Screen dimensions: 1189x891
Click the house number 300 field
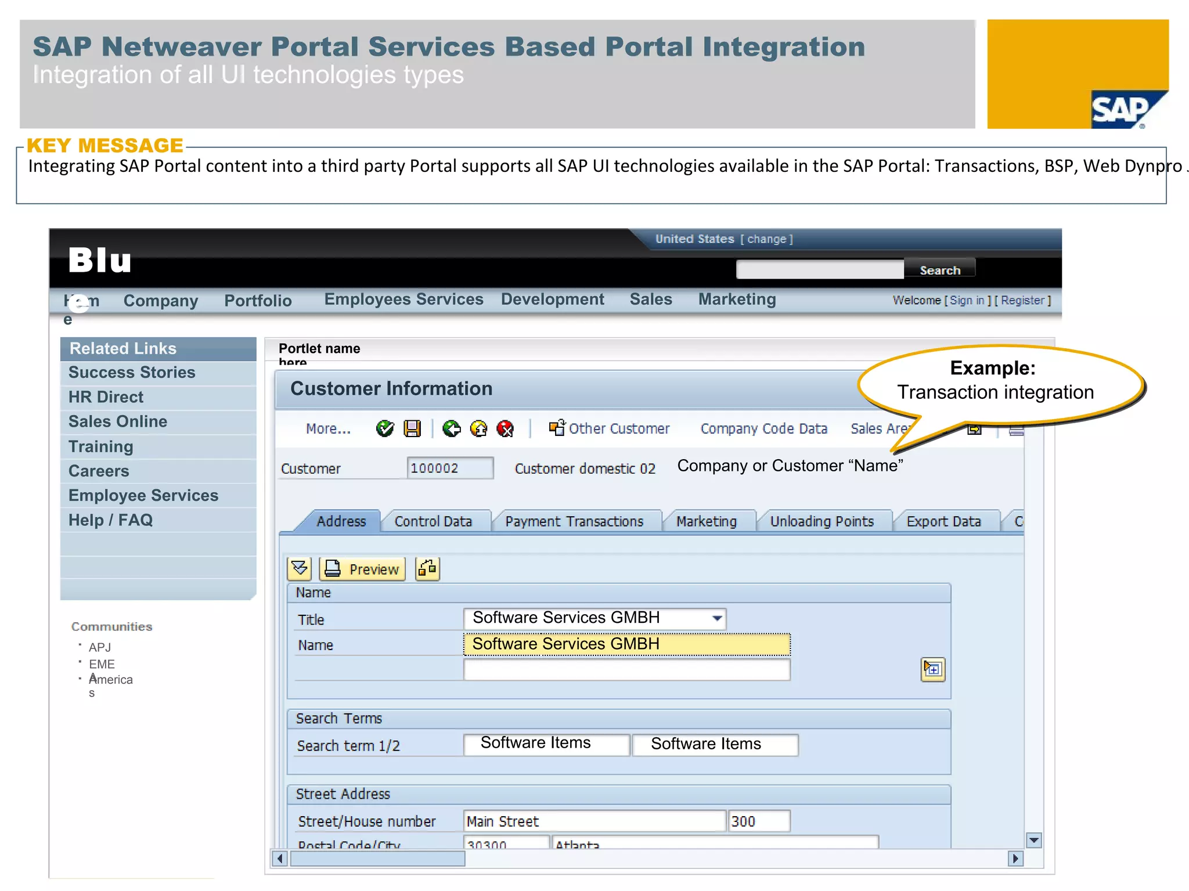click(759, 821)
